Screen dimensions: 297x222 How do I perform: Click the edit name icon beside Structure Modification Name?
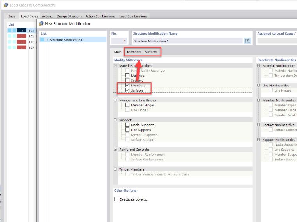click(247, 41)
